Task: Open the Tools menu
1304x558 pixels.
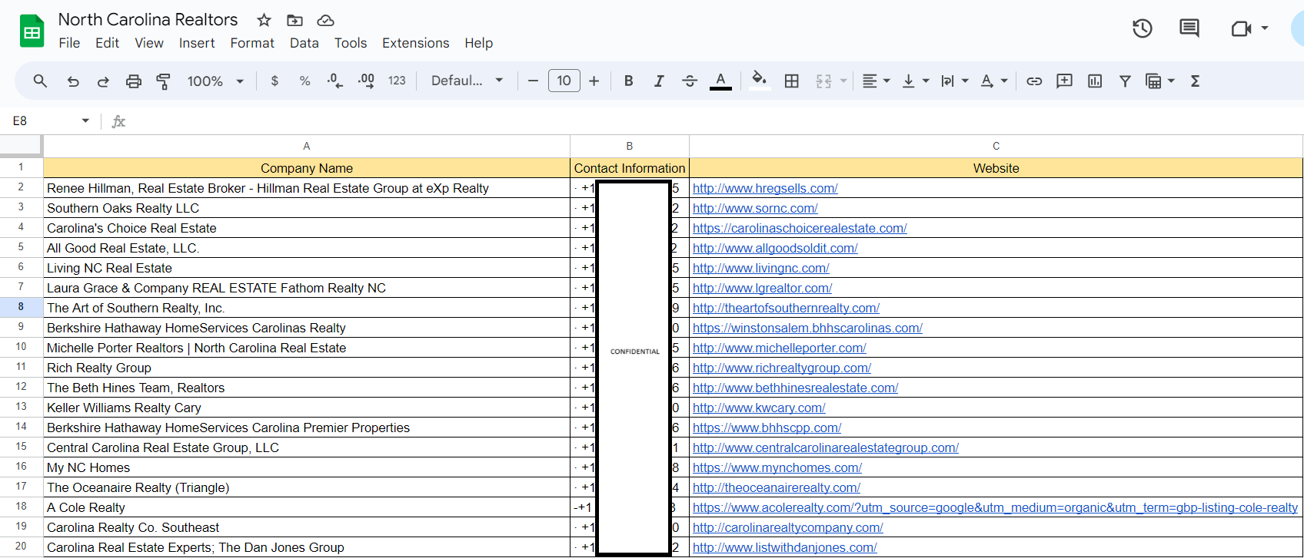Action: click(x=351, y=43)
